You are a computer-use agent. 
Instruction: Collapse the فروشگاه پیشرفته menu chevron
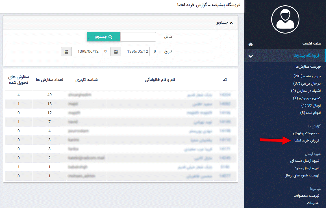tap(251, 56)
